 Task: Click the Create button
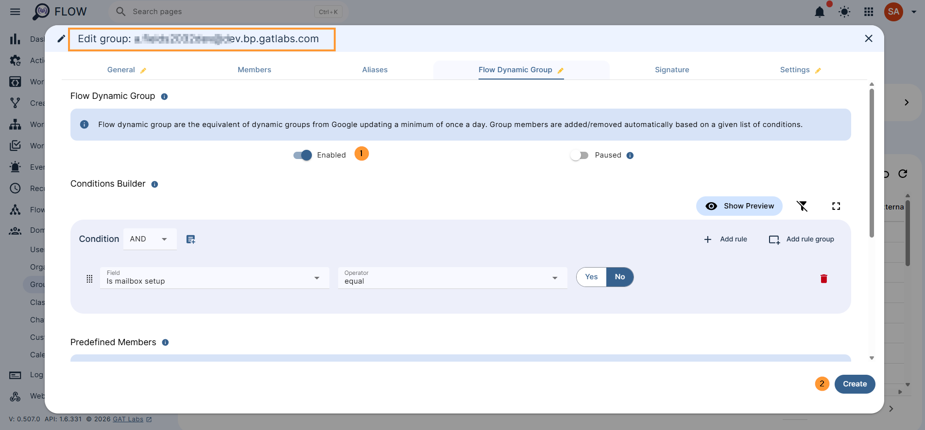[x=855, y=384]
